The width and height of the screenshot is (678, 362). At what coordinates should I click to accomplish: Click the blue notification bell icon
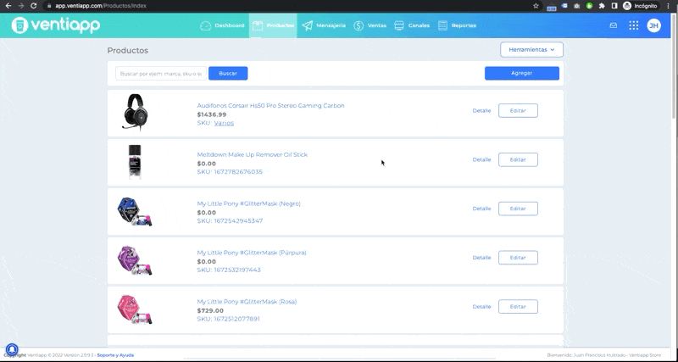pyautogui.click(x=12, y=349)
